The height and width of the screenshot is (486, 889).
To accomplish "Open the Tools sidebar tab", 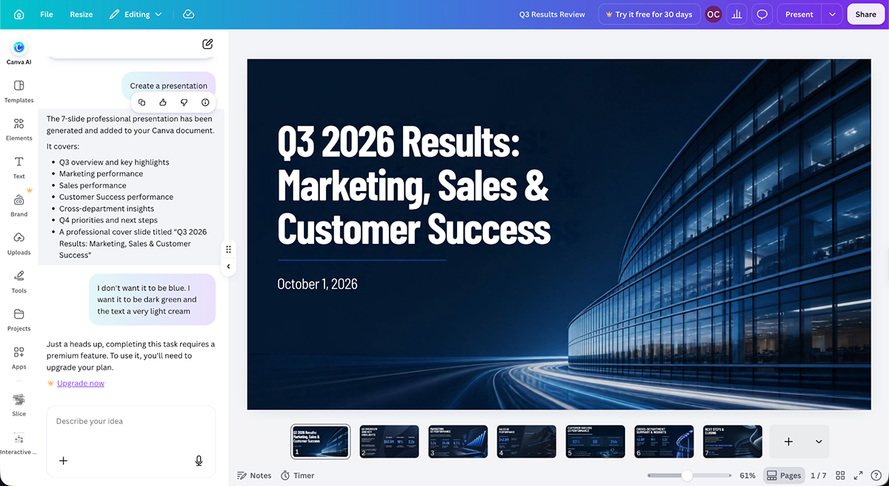I will point(19,282).
